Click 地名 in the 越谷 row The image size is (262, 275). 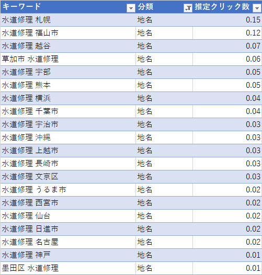pos(145,46)
